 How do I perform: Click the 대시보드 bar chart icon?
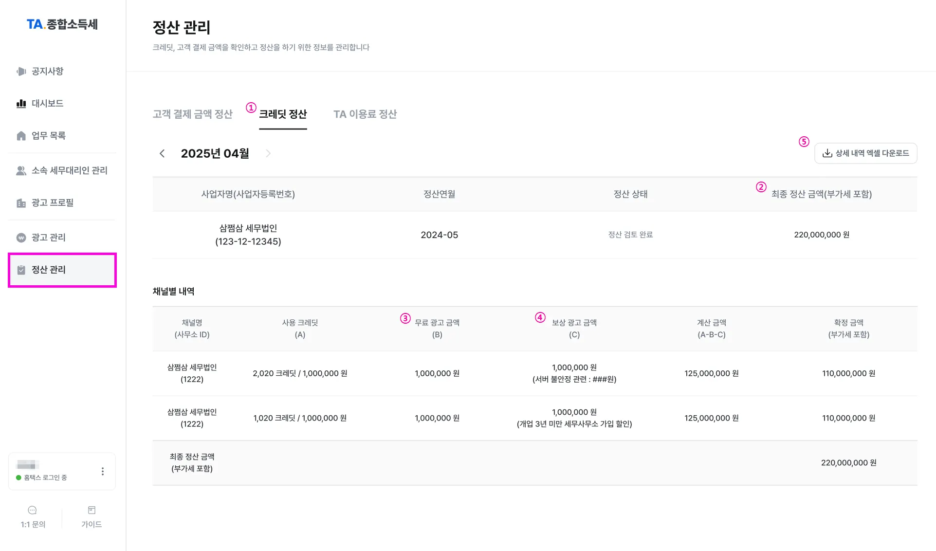click(x=21, y=103)
